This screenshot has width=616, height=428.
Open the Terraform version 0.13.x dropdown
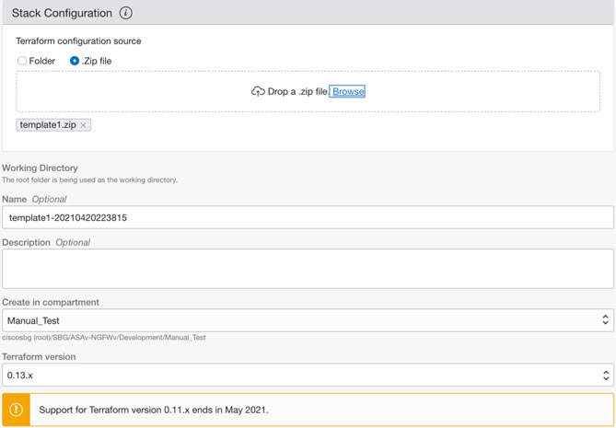[x=308, y=375]
